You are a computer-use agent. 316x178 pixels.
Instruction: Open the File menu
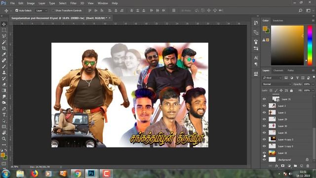(x=12, y=3)
